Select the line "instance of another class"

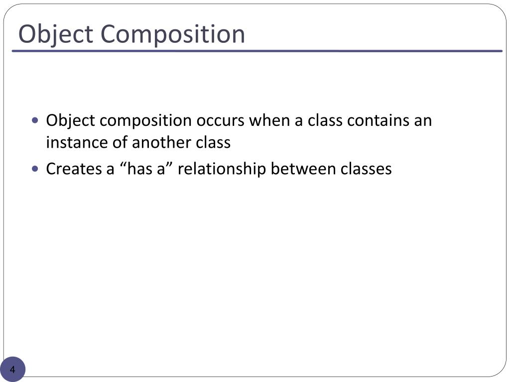click(x=138, y=142)
